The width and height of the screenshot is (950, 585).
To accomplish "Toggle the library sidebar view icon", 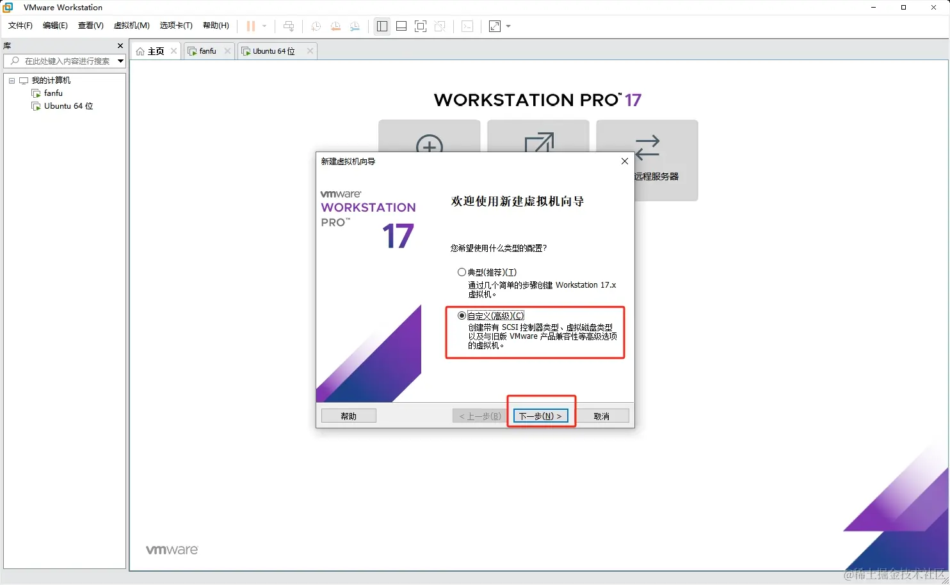I will pyautogui.click(x=382, y=26).
